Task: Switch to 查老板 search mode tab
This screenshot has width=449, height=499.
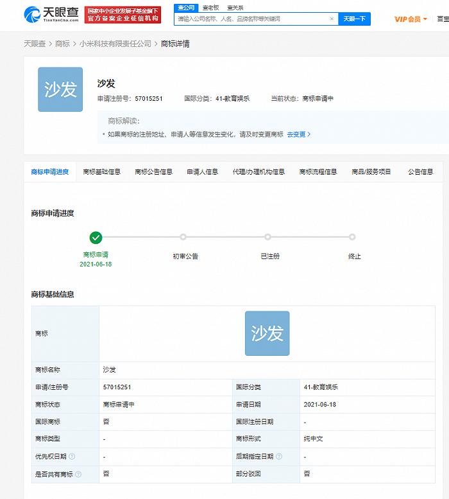Action: [209, 8]
